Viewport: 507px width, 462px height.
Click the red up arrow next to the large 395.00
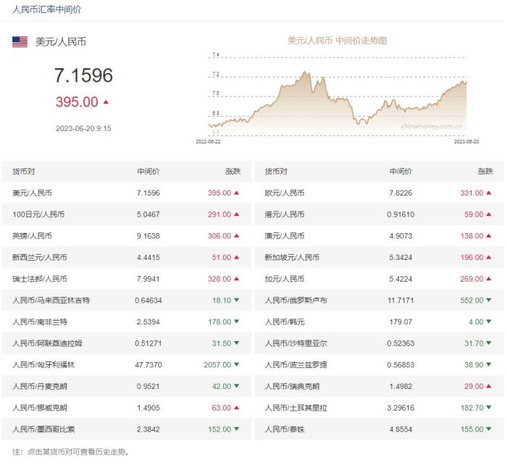[106, 102]
